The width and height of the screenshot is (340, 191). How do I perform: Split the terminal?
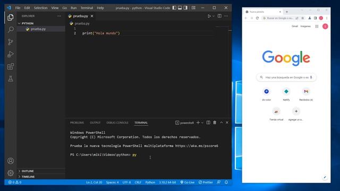[208, 123]
